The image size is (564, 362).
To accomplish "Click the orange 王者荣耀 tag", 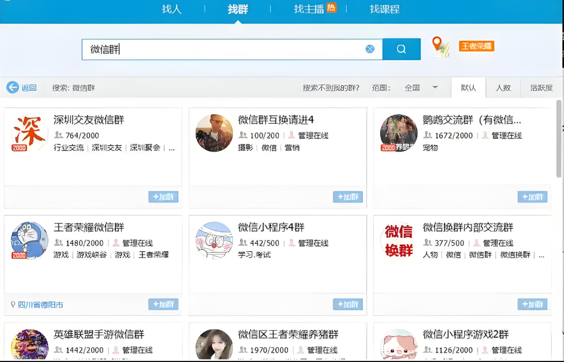I will click(477, 46).
